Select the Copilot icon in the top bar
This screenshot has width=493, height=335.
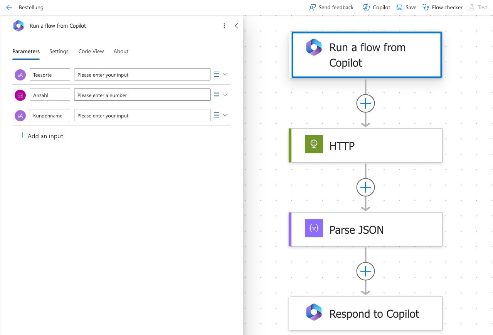[x=375, y=7]
